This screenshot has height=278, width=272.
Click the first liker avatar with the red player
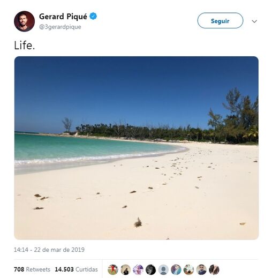click(113, 269)
